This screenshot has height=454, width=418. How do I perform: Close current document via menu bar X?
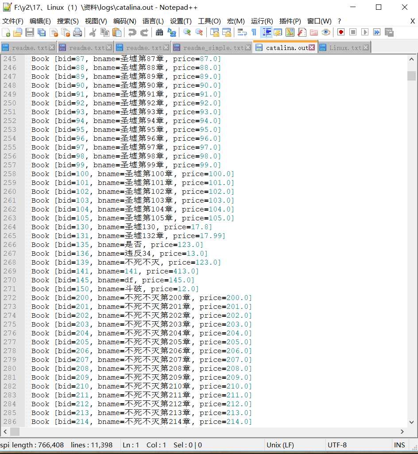click(413, 21)
